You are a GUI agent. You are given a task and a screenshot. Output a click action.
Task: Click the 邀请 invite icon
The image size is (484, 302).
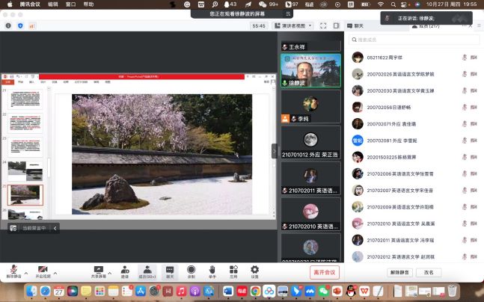124,269
